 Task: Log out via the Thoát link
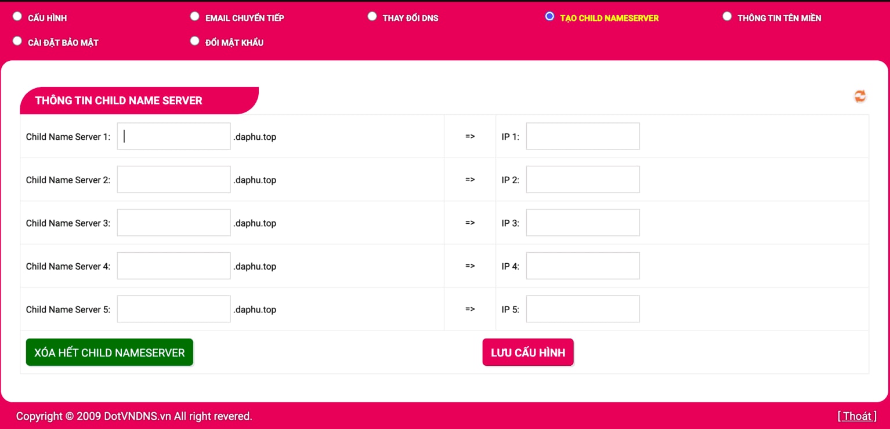click(857, 416)
